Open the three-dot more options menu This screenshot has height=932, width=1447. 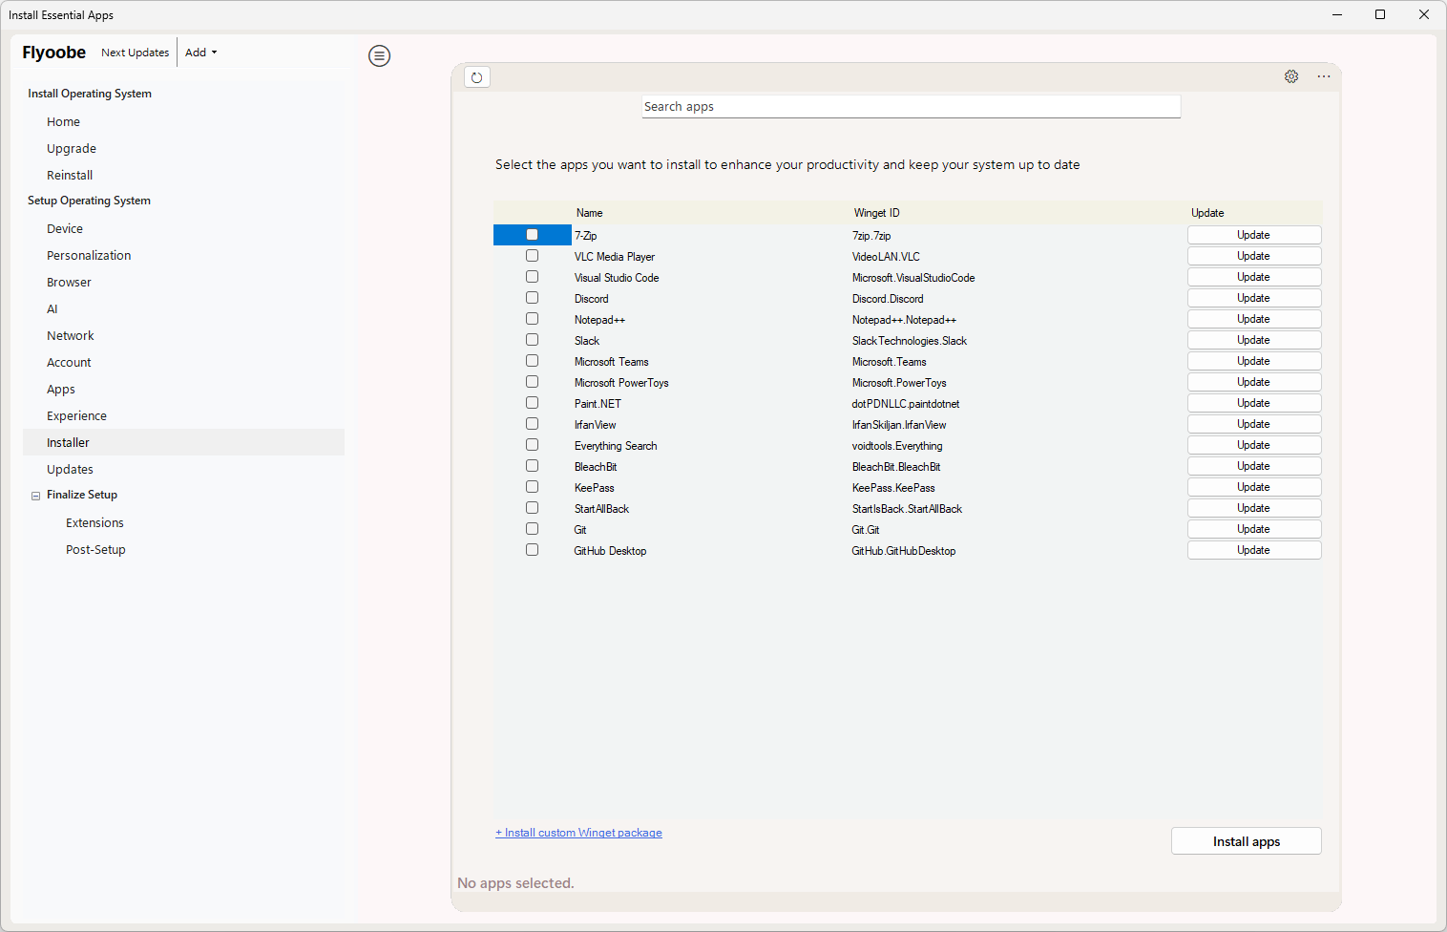tap(1324, 76)
